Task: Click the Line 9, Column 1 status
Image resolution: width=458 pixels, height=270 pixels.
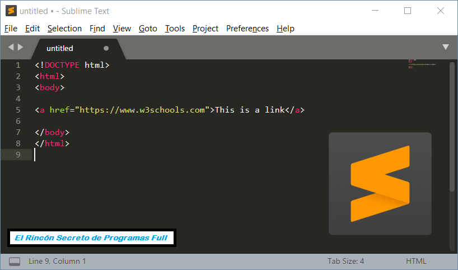Action: tap(57, 261)
